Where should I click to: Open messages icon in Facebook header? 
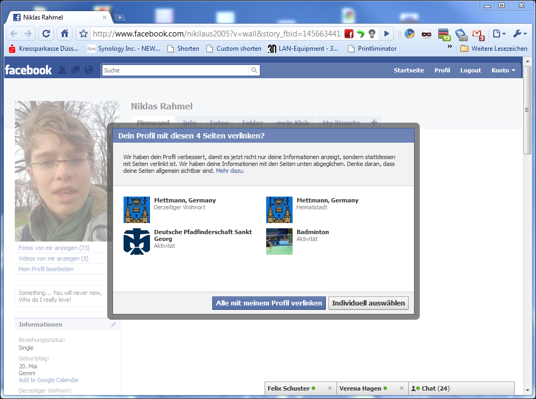(75, 70)
